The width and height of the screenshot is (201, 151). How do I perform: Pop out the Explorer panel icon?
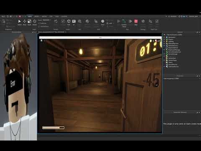point(197,32)
